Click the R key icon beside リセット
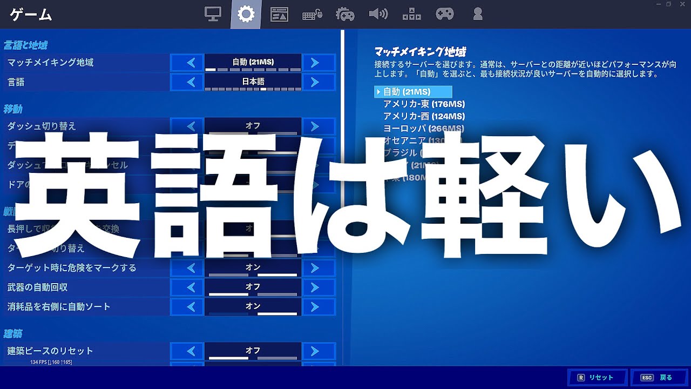 [x=581, y=378]
